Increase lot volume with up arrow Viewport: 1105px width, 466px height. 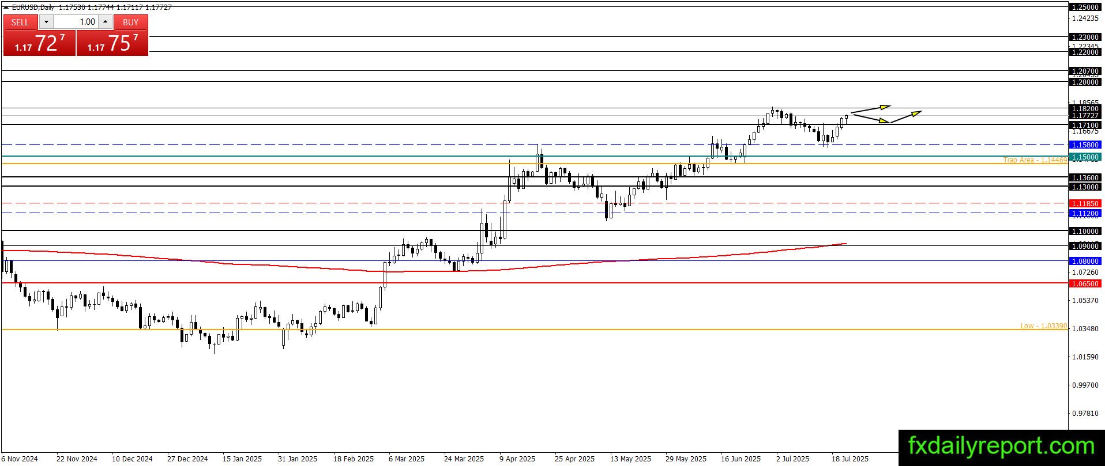point(106,22)
